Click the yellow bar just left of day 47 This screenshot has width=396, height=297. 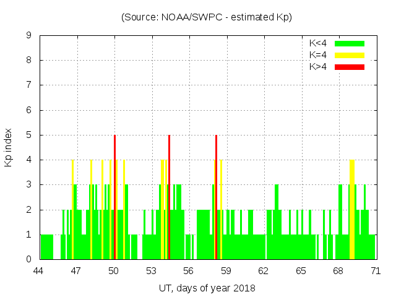[x=72, y=210]
